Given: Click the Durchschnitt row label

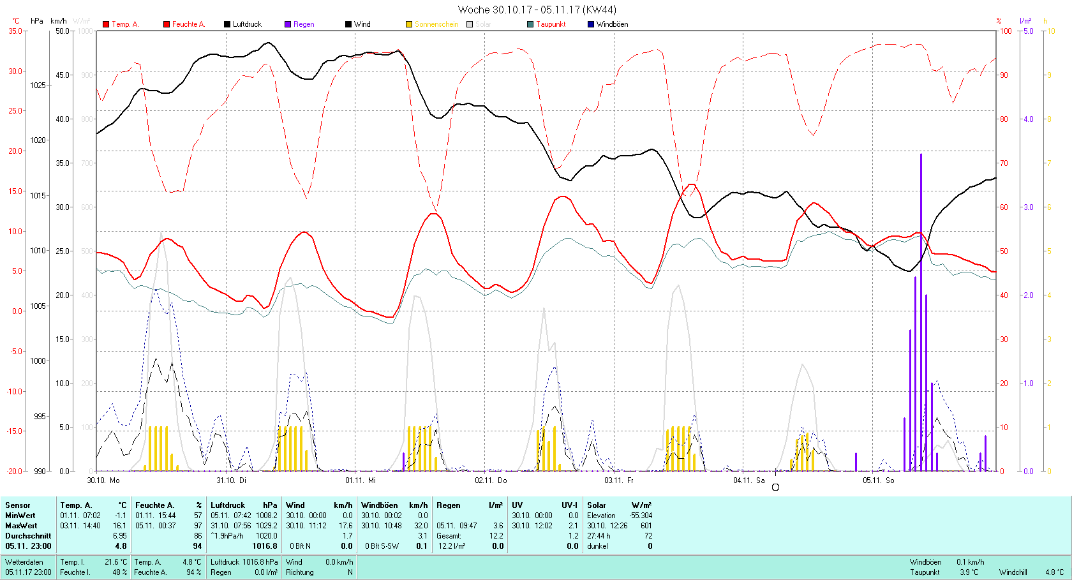Looking at the screenshot, I should (x=28, y=535).
